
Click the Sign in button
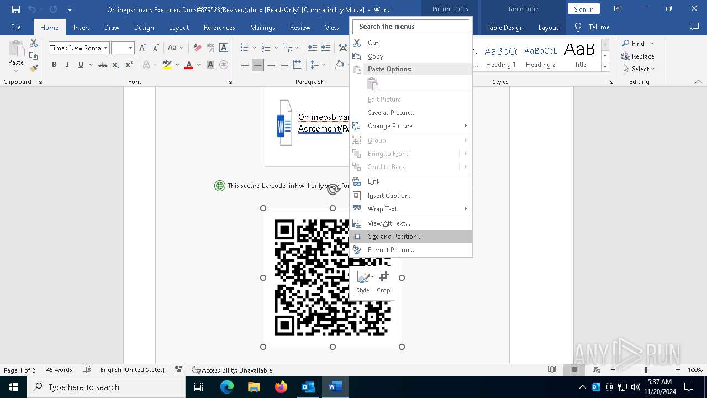[583, 9]
